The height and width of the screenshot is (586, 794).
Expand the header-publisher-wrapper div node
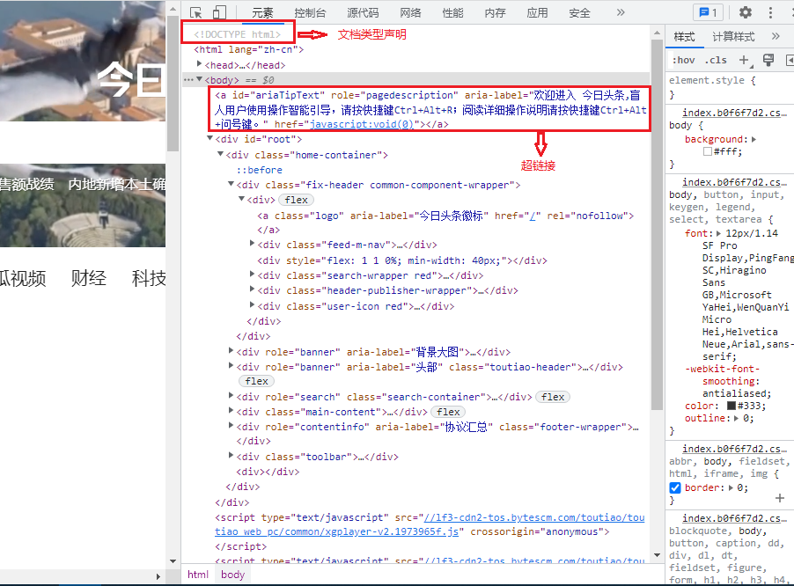click(x=252, y=289)
